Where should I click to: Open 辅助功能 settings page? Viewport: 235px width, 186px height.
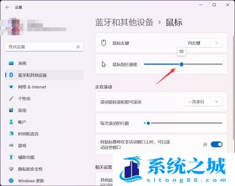tap(44, 157)
